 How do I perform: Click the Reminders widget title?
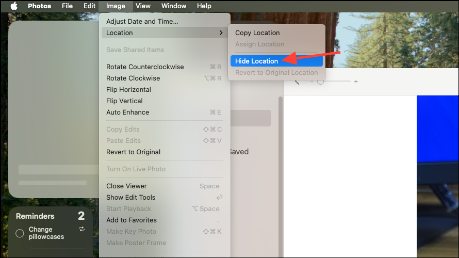[35, 216]
